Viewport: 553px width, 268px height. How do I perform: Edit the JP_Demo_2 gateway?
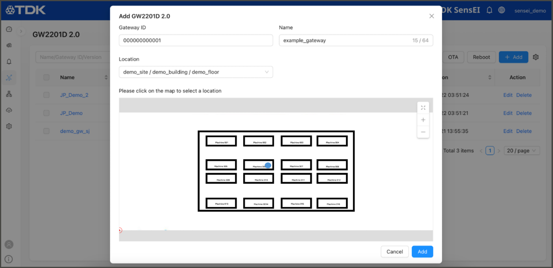508,95
